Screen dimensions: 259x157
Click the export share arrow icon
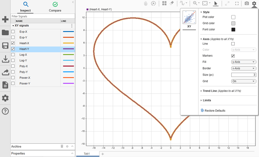5,72
